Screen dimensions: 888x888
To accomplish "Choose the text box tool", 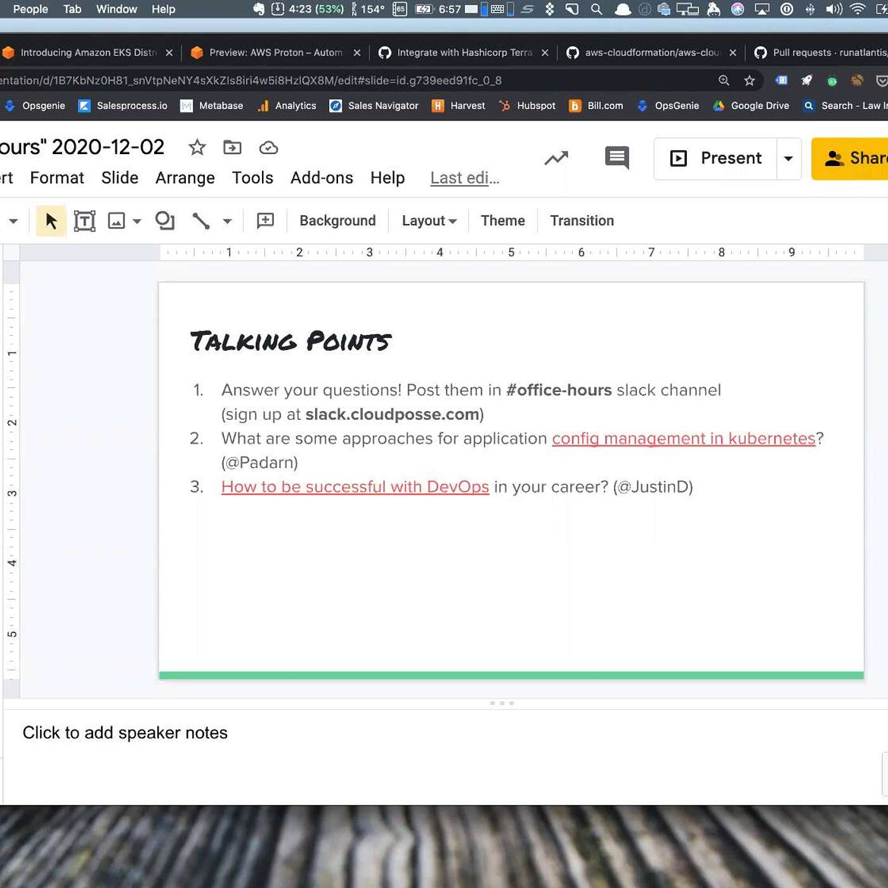I will 84,221.
